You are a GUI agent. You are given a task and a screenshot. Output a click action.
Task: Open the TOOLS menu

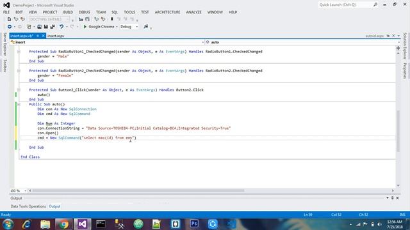click(129, 12)
